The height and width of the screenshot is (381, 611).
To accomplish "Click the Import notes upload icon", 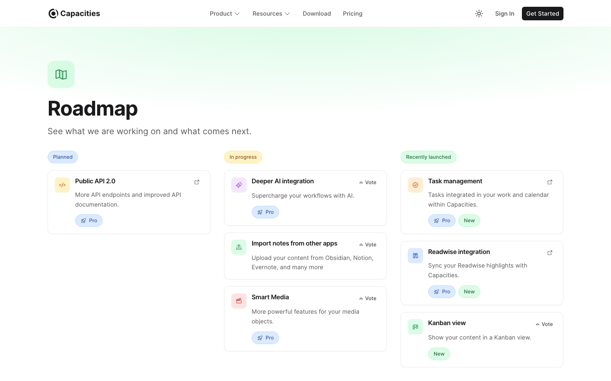I will click(x=239, y=247).
